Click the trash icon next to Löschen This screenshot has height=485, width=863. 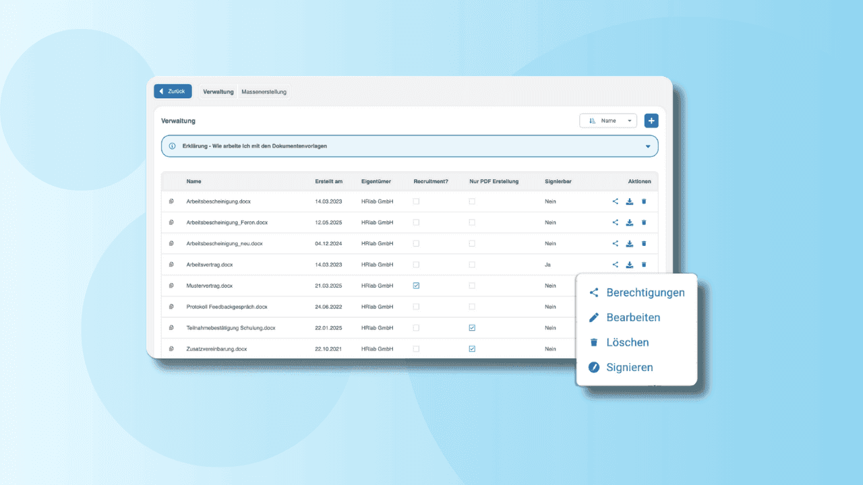click(x=594, y=342)
